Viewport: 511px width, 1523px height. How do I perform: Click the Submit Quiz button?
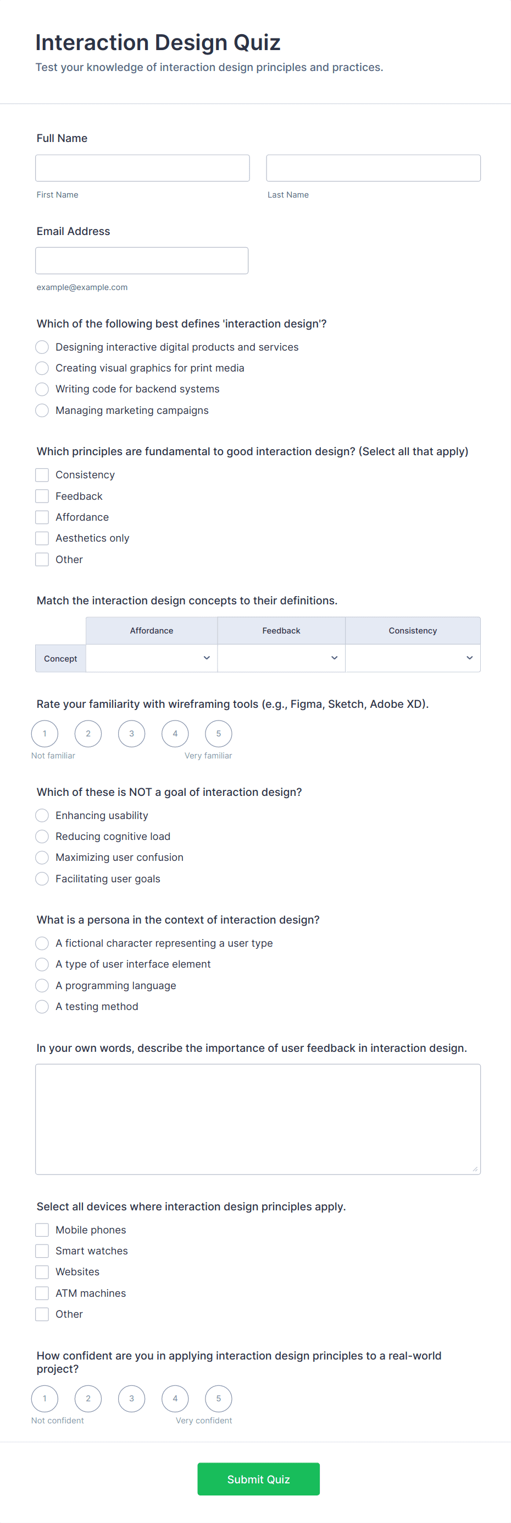(x=258, y=1480)
